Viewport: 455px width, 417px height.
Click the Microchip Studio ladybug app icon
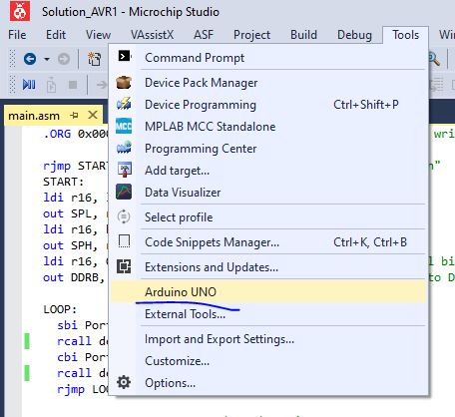(20, 11)
